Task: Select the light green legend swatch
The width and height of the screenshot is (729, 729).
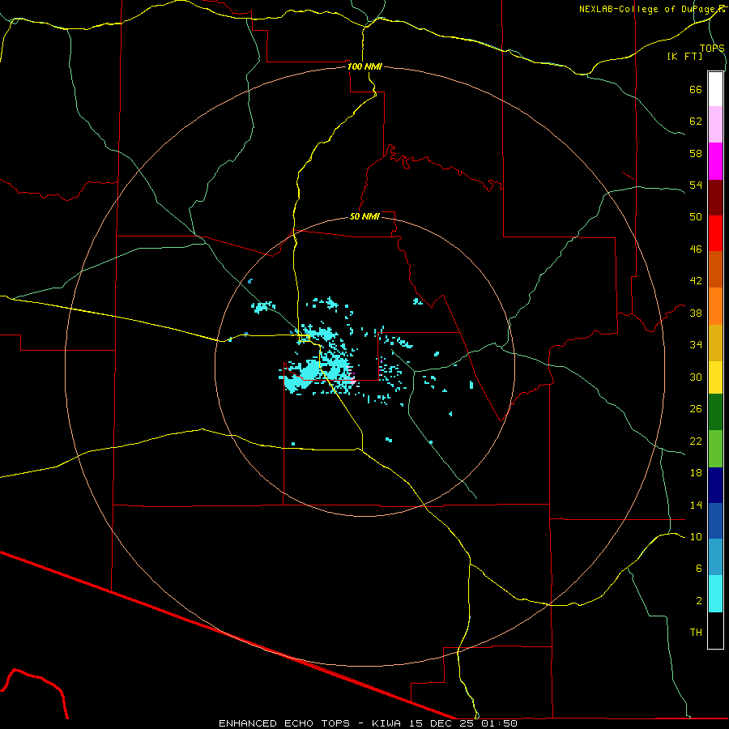Action: (x=715, y=449)
